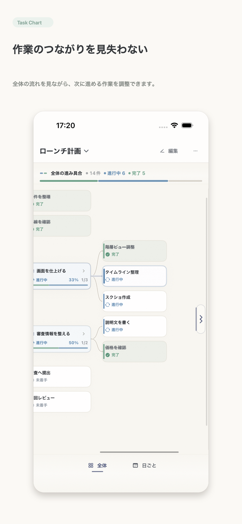Open the 査へ提出 not-started card
242x524 pixels.
(x=62, y=377)
